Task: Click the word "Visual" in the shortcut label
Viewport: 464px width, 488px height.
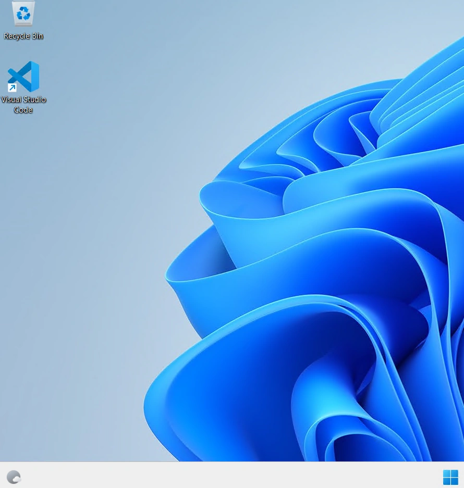Action: click(x=11, y=99)
